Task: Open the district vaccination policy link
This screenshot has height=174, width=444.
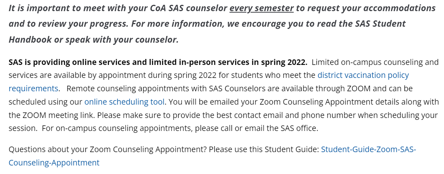Action: (363, 75)
